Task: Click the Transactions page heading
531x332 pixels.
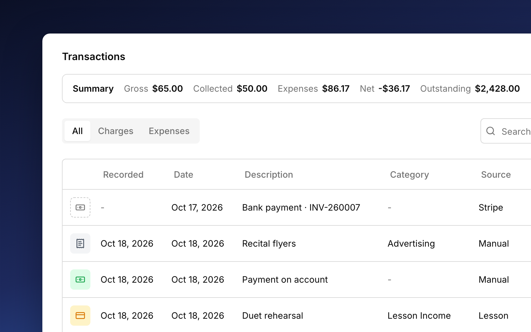Action: (94, 57)
